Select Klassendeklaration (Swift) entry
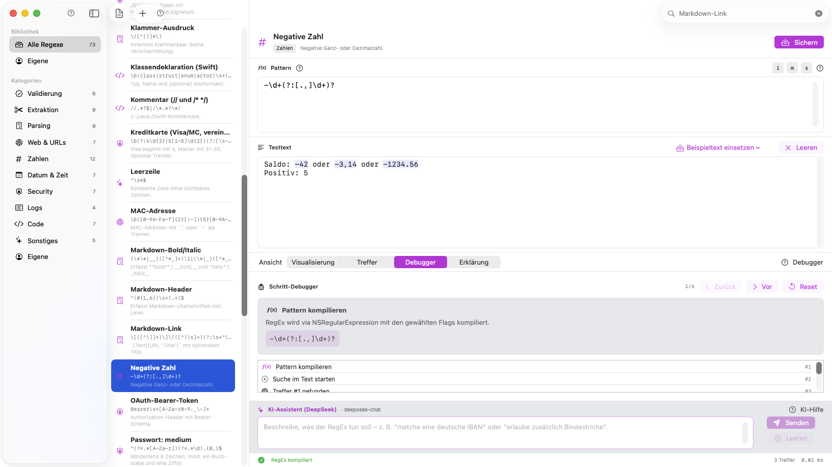 click(x=173, y=75)
